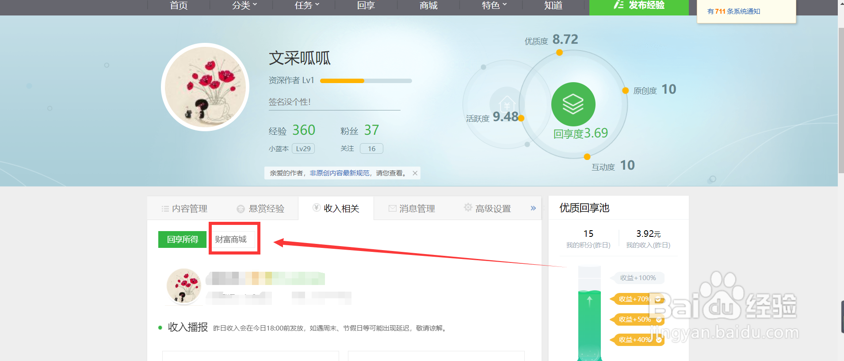Click the 资深作者 Lv1 level progress bar
844x361 pixels.
(366, 81)
